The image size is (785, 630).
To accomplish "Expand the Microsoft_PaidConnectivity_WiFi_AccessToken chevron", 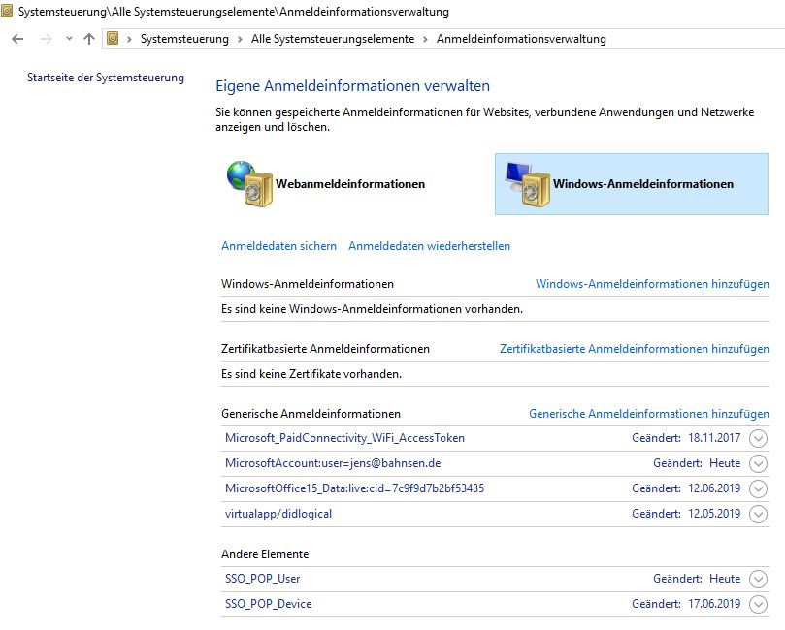I will click(758, 438).
